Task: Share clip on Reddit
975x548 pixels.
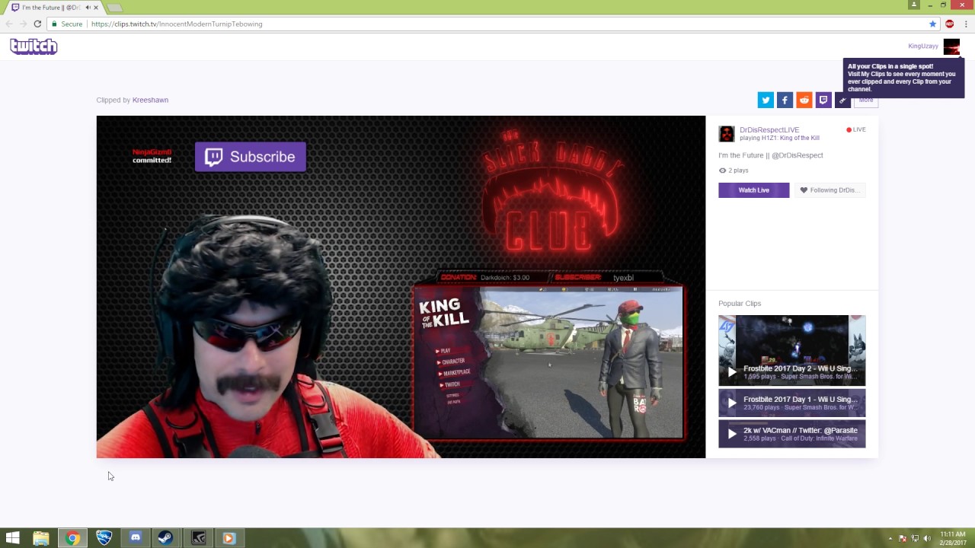Action: click(x=804, y=100)
